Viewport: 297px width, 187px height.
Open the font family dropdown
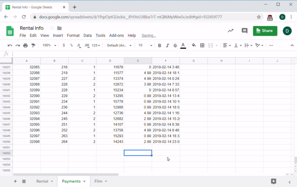pyautogui.click(x=120, y=45)
